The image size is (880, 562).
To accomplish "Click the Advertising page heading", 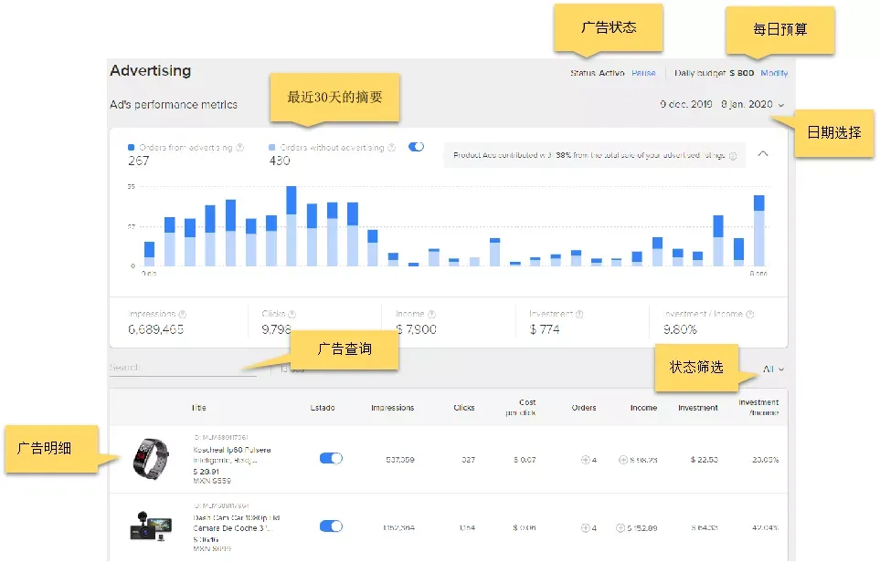I will 151,70.
